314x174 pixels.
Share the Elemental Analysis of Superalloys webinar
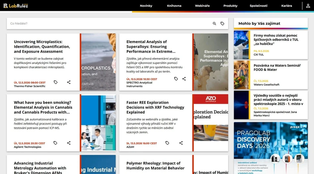(x=184, y=79)
